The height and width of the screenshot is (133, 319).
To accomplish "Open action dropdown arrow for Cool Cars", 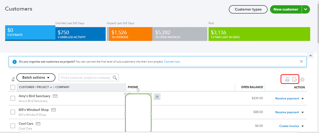I will point(302,126).
